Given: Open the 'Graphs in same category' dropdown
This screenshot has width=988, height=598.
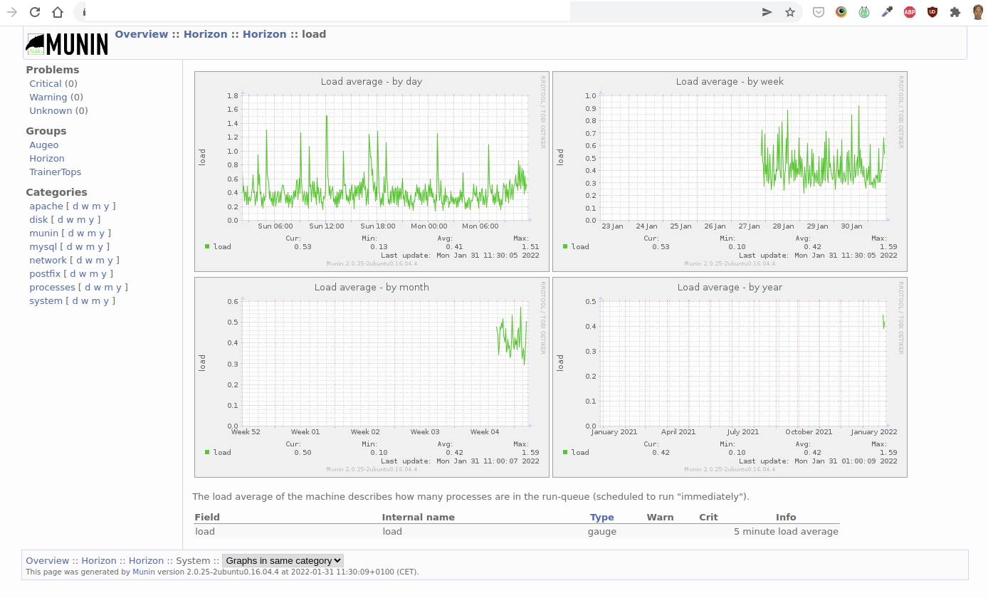Looking at the screenshot, I should tap(283, 560).
